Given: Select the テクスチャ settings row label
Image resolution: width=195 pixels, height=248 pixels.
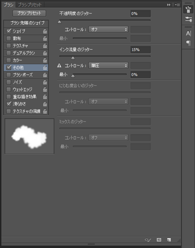Looking at the screenshot, I should (x=20, y=46).
